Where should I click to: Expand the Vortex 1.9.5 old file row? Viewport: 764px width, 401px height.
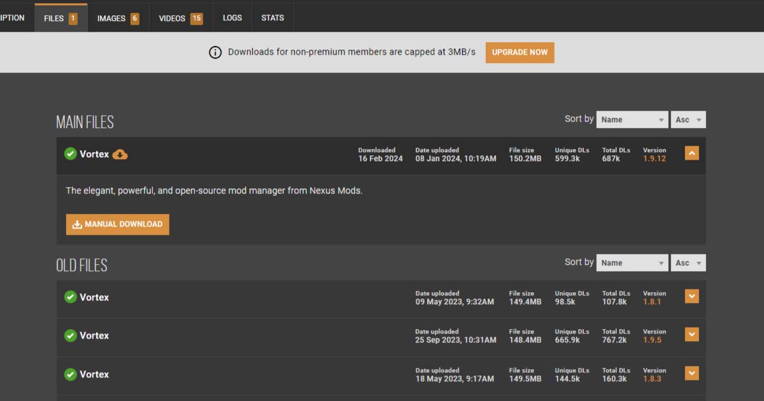coord(692,335)
